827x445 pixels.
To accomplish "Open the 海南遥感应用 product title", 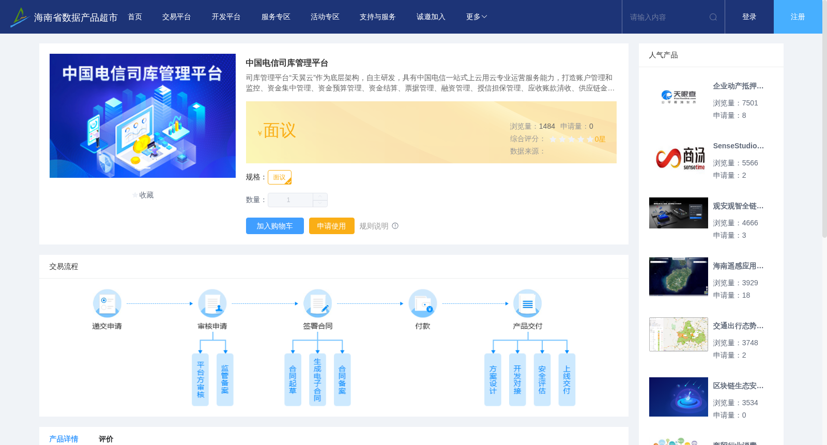I will tap(738, 266).
